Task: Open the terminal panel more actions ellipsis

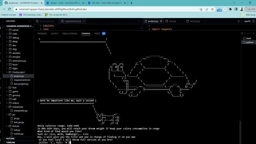Action: (x=249, y=33)
